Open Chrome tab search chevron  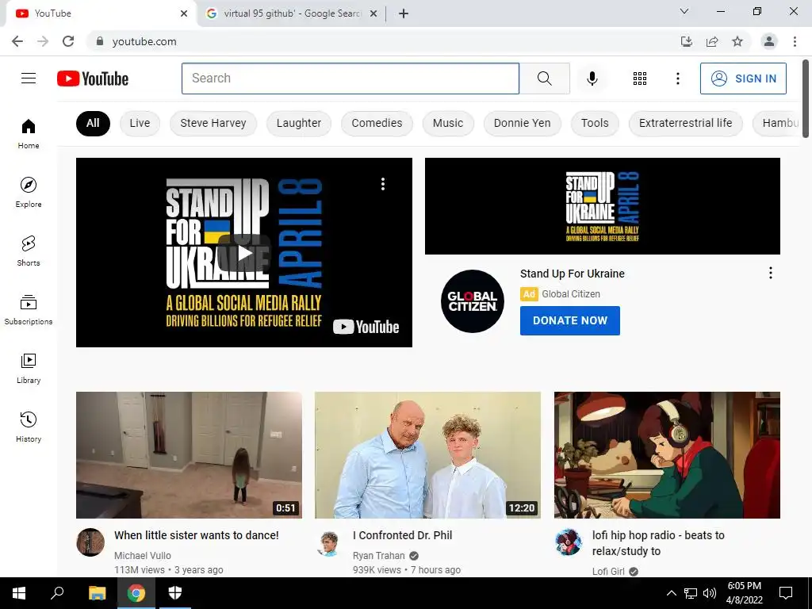[684, 11]
